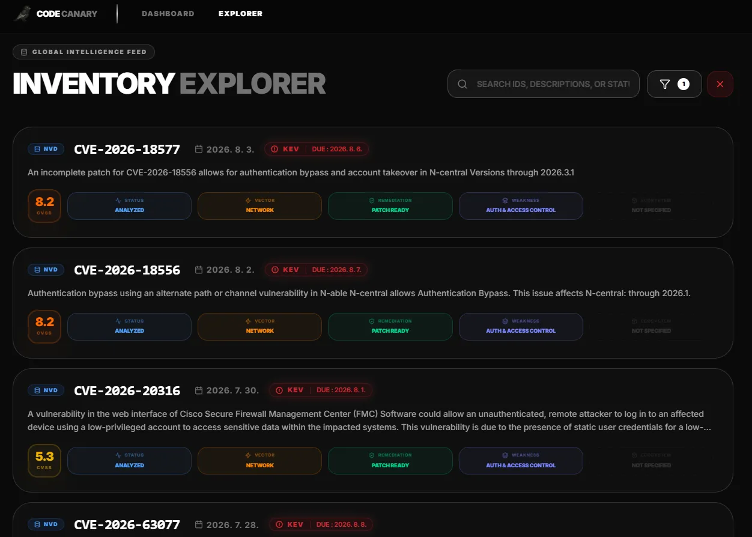The width and height of the screenshot is (752, 537).
Task: Click the date 2026. 7. 30. text
Action: (x=233, y=390)
